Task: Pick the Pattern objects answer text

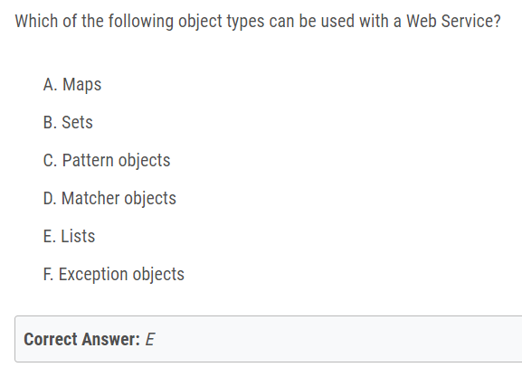Action: point(116,160)
